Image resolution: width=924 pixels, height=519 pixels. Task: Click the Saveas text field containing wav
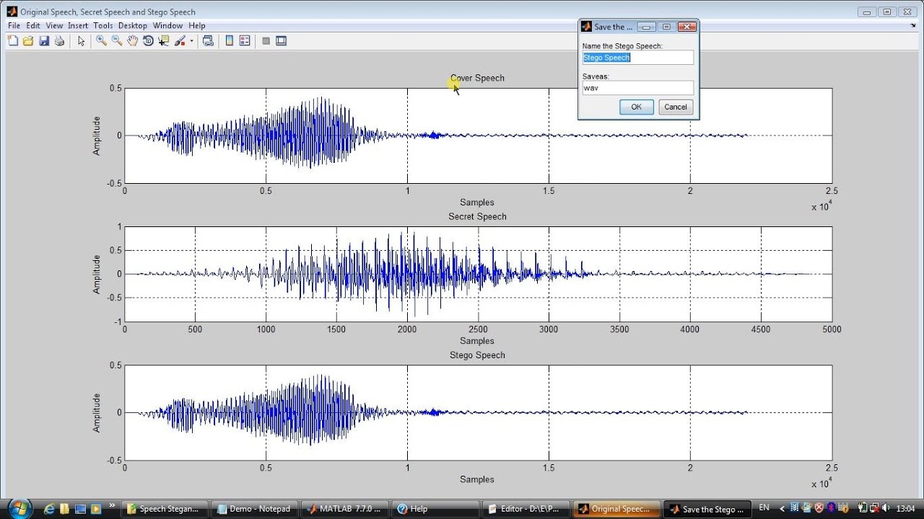click(637, 88)
